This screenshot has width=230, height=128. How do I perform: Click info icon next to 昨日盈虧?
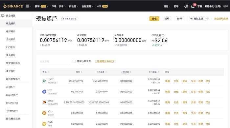point(163,35)
